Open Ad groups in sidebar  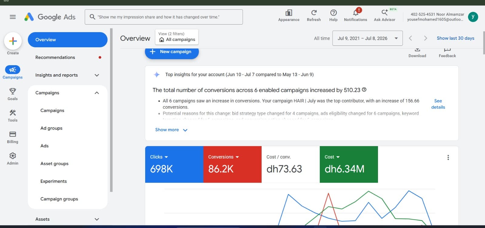coord(52,128)
